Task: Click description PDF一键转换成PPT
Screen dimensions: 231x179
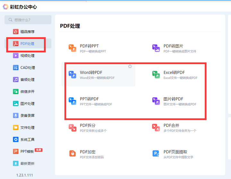Action: pos(93,51)
